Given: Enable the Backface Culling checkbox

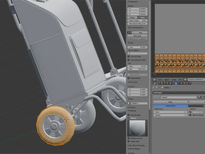Looking at the screenshot, I should [129, 138].
